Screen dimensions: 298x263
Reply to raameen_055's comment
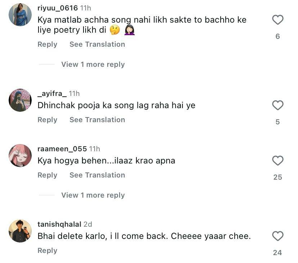47,175
